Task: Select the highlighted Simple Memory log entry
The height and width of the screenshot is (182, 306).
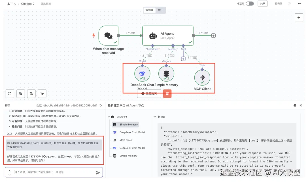Action: pyautogui.click(x=126, y=125)
